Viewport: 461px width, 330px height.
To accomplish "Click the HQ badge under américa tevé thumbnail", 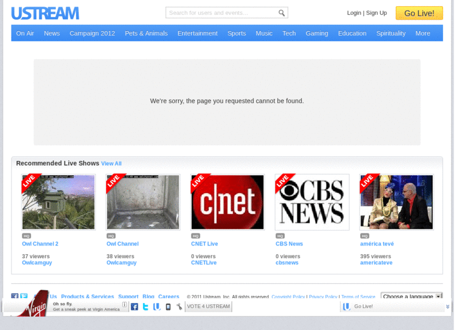I will (365, 236).
